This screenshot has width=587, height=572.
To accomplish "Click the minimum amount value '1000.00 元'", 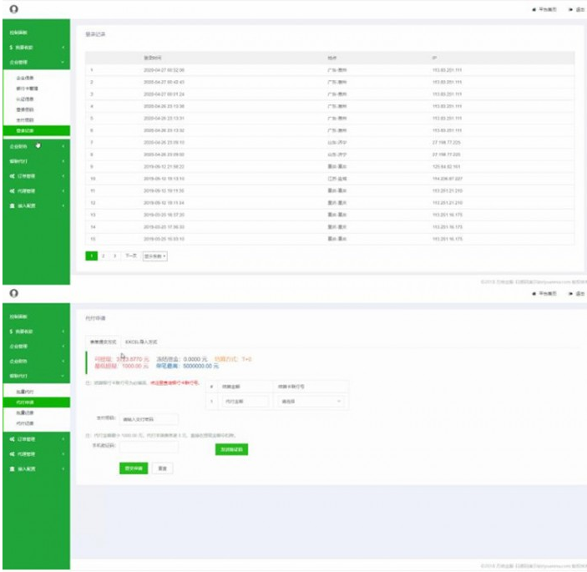I will coord(134,366).
